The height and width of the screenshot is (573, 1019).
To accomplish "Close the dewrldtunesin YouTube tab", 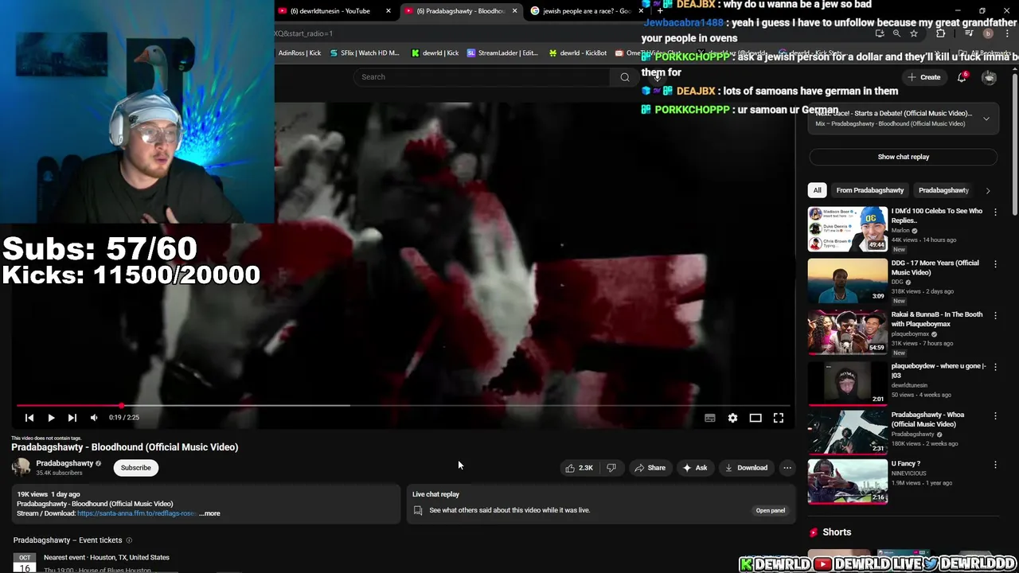I will pyautogui.click(x=388, y=11).
